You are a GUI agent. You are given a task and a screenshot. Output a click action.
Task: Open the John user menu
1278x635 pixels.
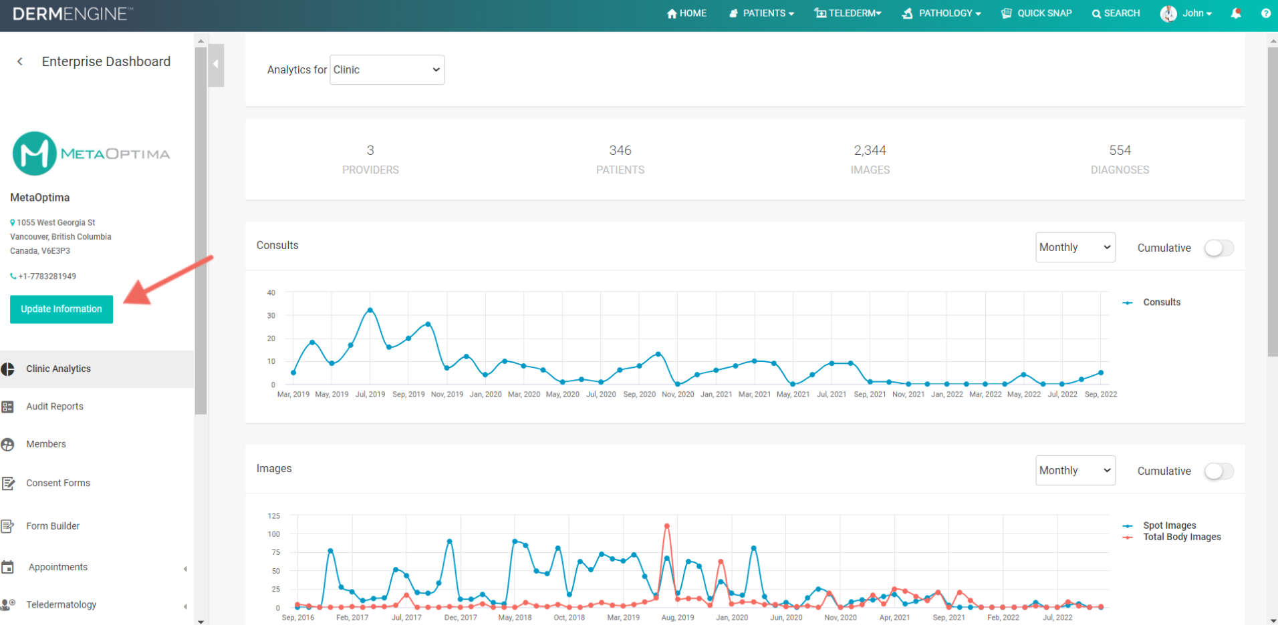(x=1196, y=13)
